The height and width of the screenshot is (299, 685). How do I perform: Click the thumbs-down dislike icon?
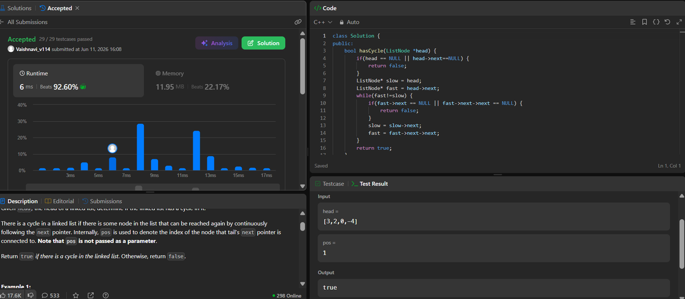pyautogui.click(x=30, y=295)
